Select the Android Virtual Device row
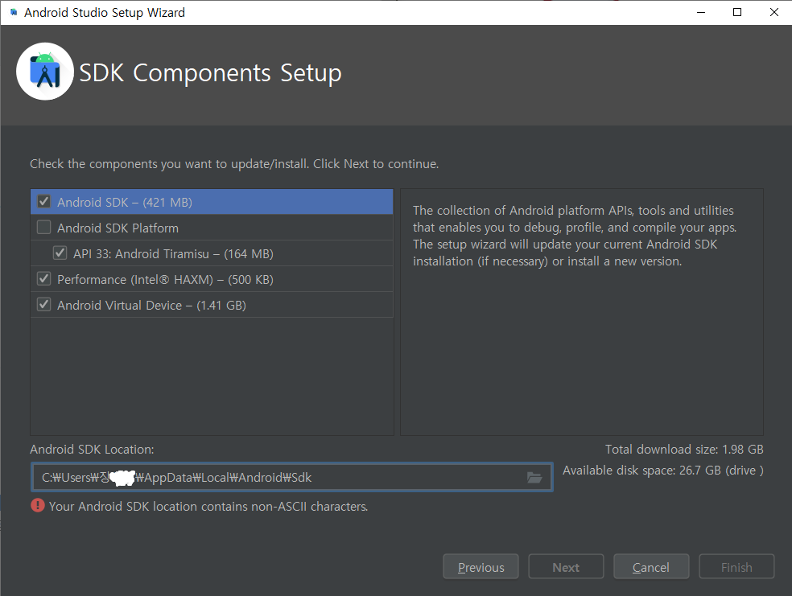This screenshot has width=792, height=596. coord(212,305)
